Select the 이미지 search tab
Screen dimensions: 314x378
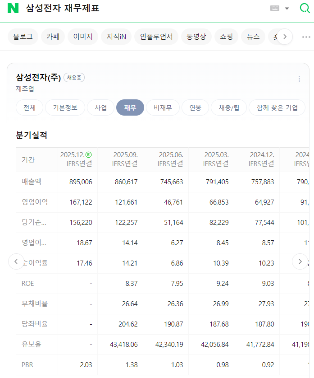coord(82,37)
